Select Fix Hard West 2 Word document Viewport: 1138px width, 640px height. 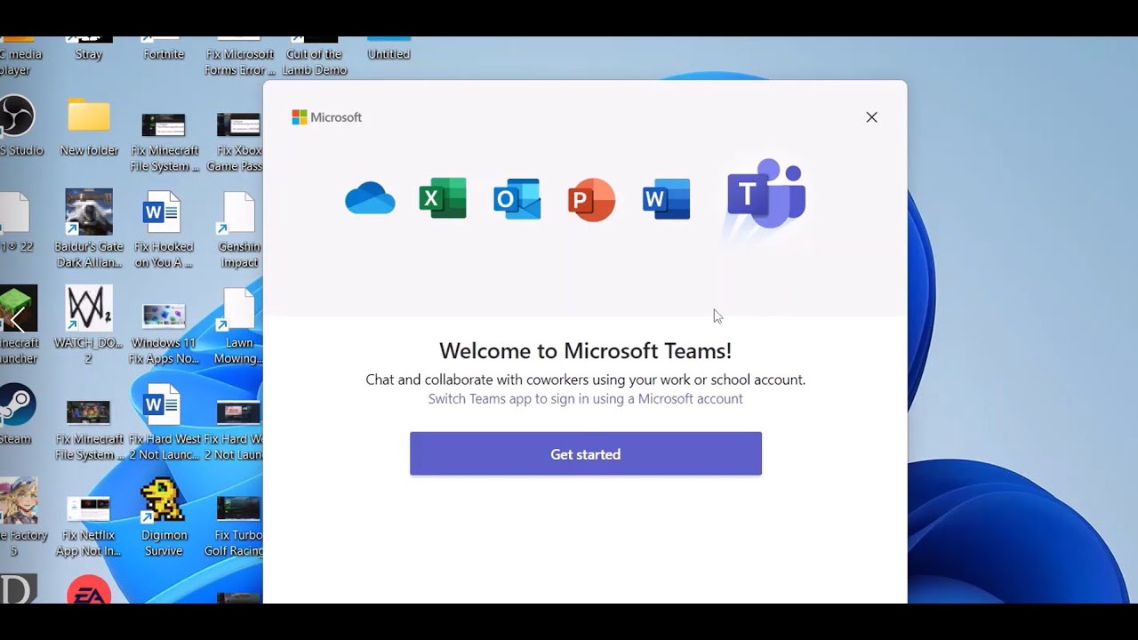164,422
